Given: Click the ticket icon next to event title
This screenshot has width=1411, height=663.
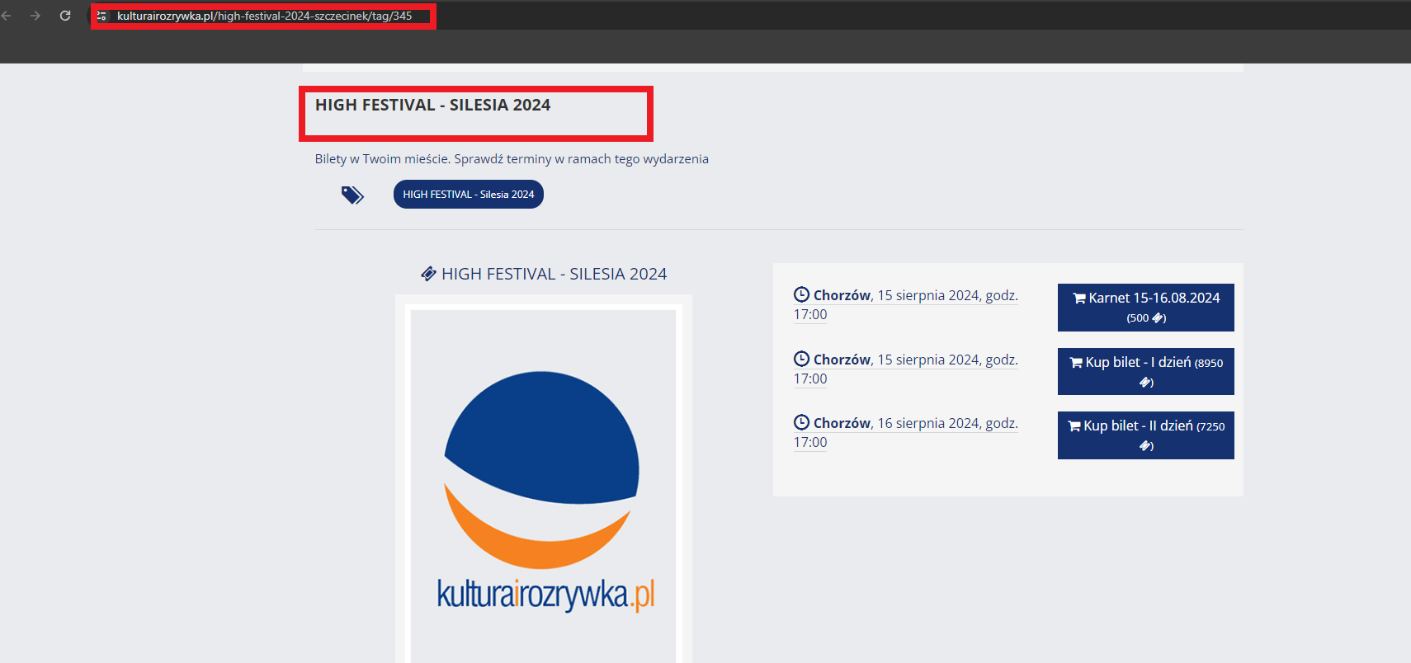Looking at the screenshot, I should tap(428, 274).
